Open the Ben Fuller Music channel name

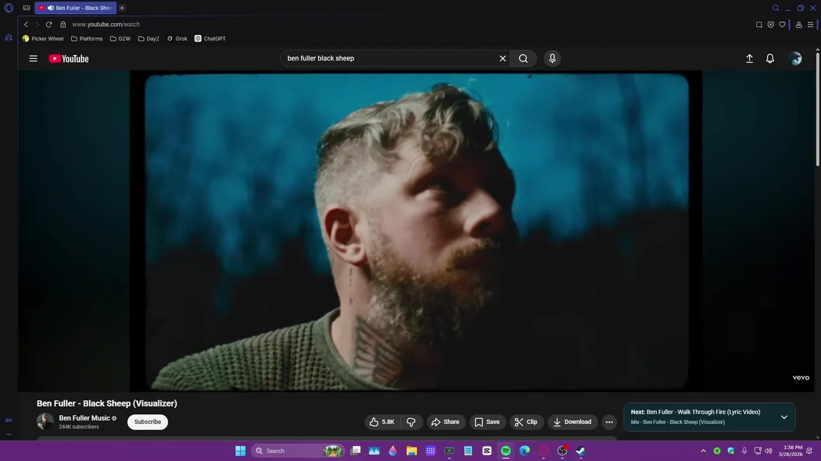pyautogui.click(x=85, y=418)
